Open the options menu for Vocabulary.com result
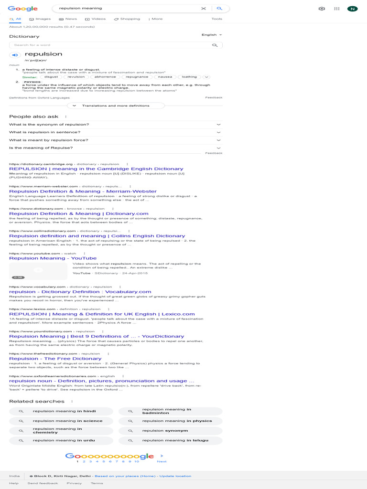This screenshot has width=367, height=489. [x=120, y=287]
